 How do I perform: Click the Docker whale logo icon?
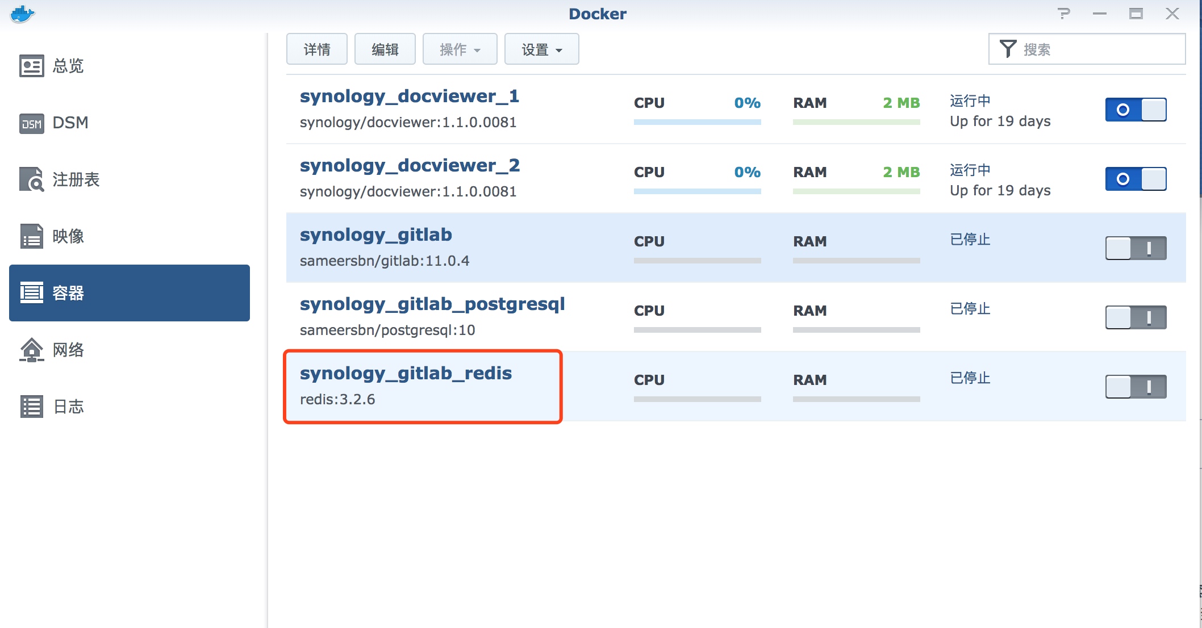coord(23,14)
